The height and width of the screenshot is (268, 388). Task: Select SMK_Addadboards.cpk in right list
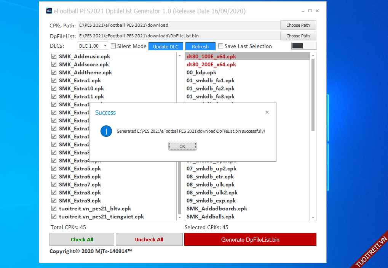coord(217,209)
